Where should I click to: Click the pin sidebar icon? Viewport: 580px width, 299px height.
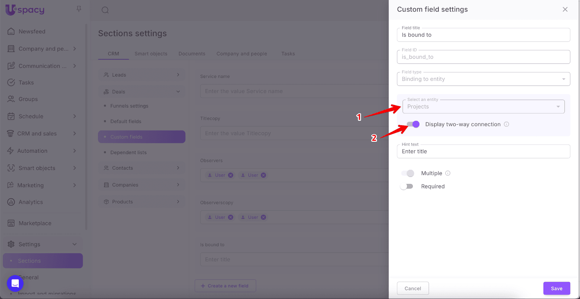pyautogui.click(x=79, y=9)
